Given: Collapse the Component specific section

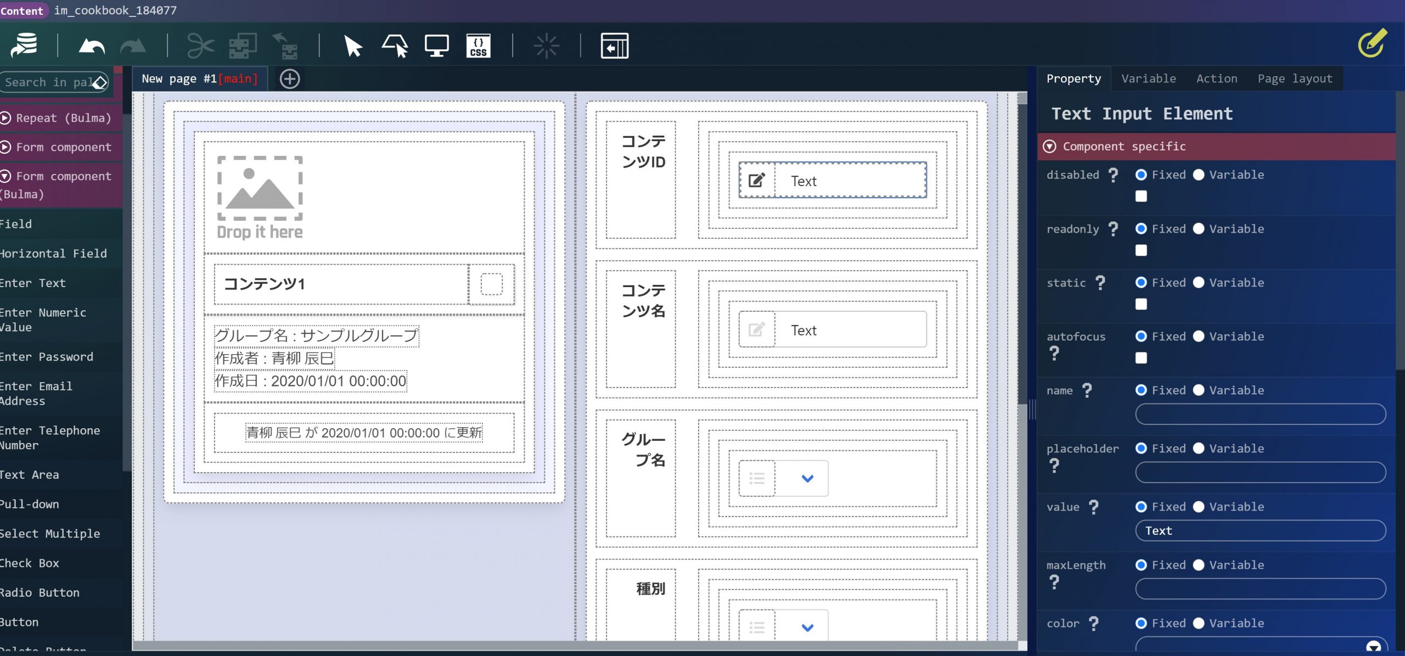Looking at the screenshot, I should coord(1049,147).
